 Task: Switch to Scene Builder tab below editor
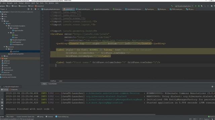[52, 84]
